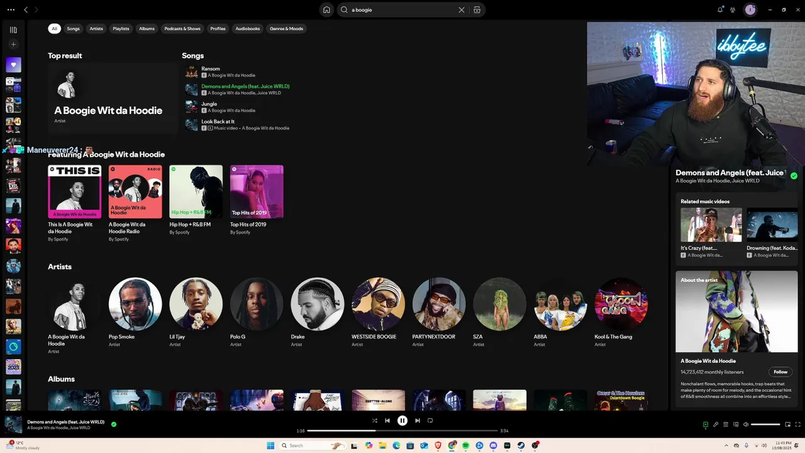The image size is (805, 453).
Task: Open the SZA artist page
Action: [x=499, y=305]
